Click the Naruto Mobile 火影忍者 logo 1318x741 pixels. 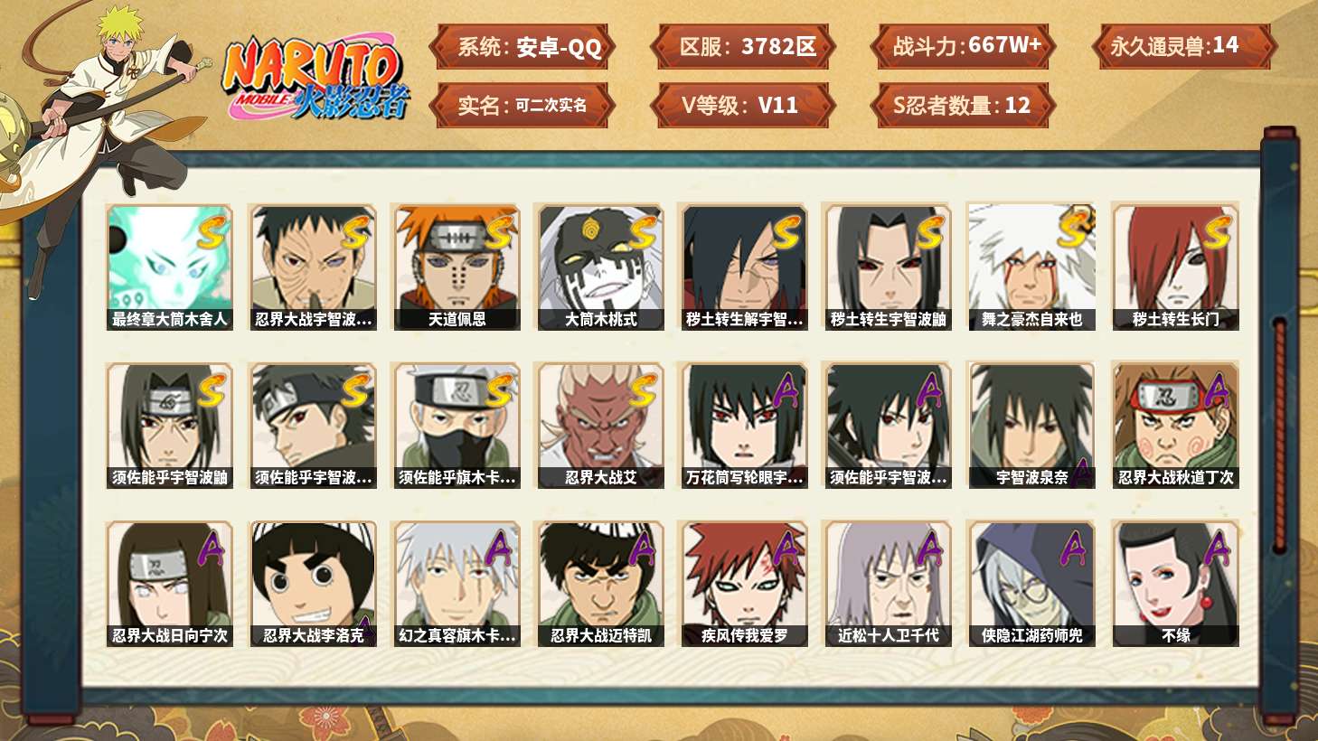click(x=315, y=79)
